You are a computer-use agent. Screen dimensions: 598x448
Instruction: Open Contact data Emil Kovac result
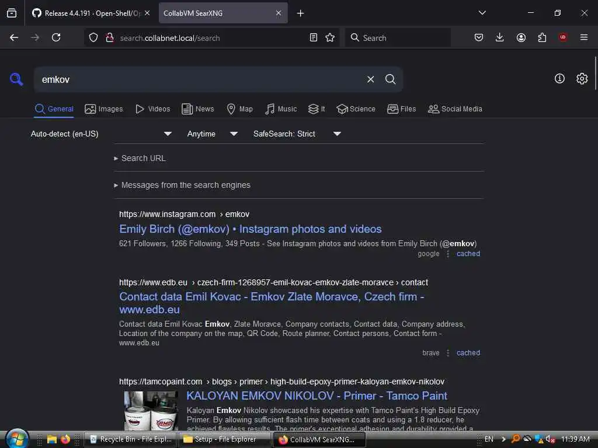click(272, 303)
